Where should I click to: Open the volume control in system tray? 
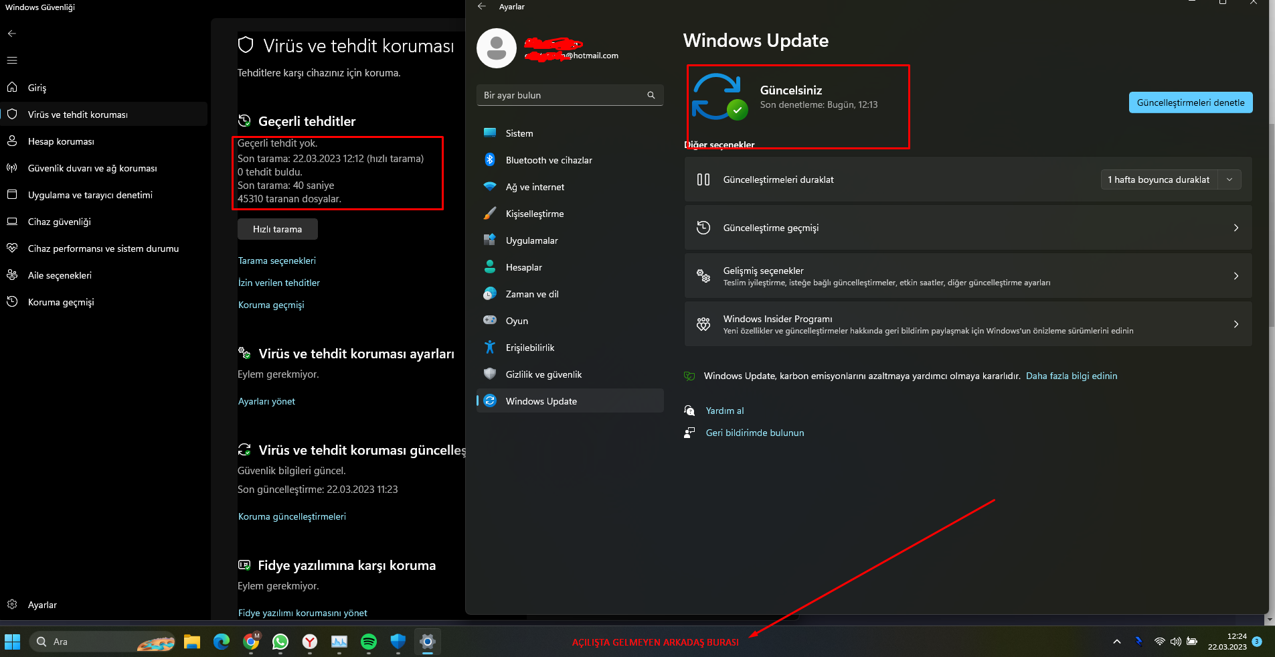pyautogui.click(x=1176, y=642)
